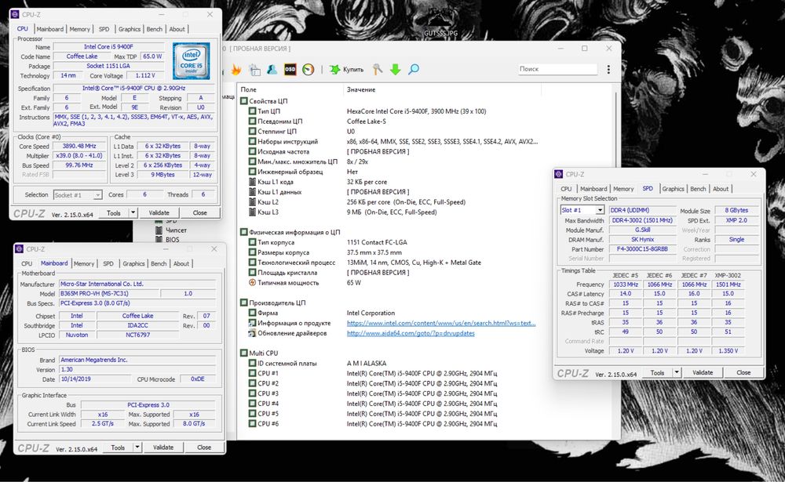Click the green download arrow icon
The height and width of the screenshot is (482, 785).
point(395,69)
